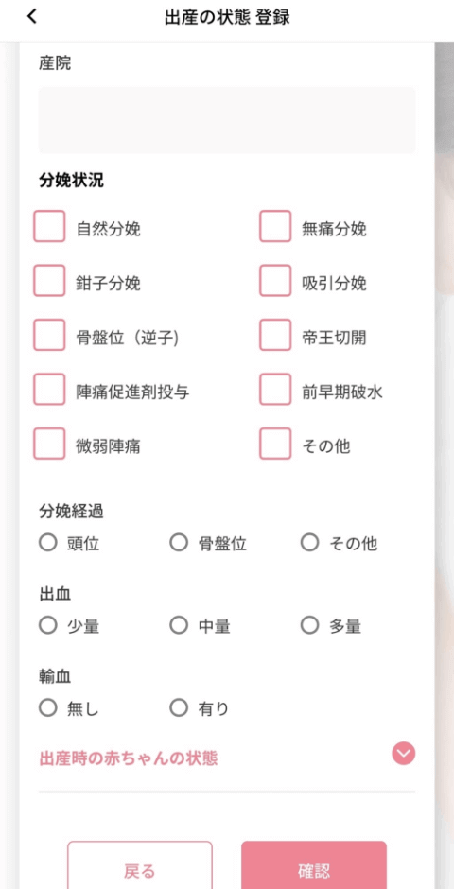Focus the 産院 text input field
The image size is (454, 889).
pos(227,119)
